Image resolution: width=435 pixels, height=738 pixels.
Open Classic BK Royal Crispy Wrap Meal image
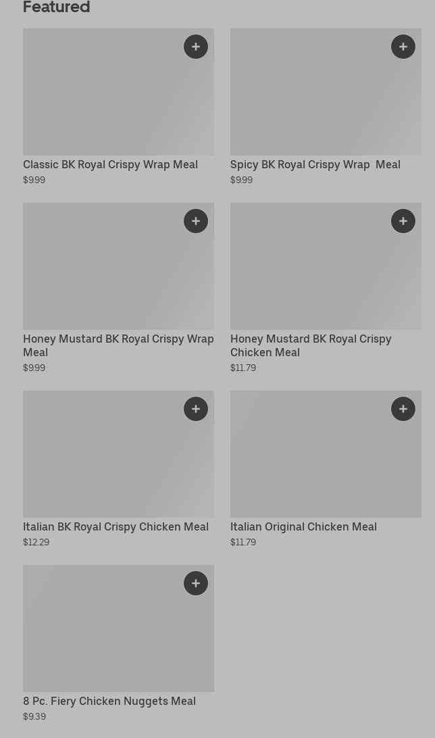pos(118,92)
